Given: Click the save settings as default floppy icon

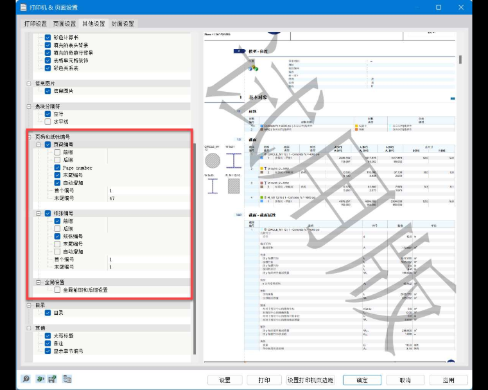Looking at the screenshot, I should tap(52, 379).
